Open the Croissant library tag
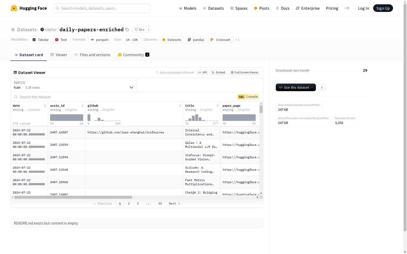Viewport: 407px width, 254px height. coord(221,40)
